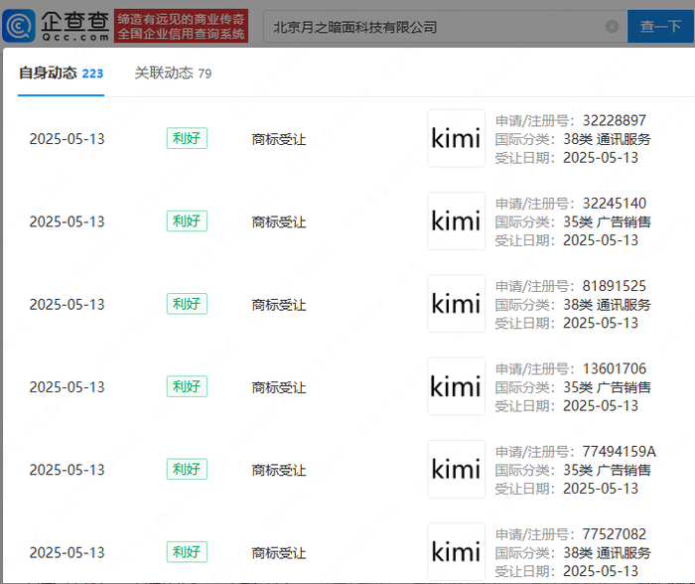Select registration number 77527082
Image resolution: width=695 pixels, height=584 pixels.
614,534
